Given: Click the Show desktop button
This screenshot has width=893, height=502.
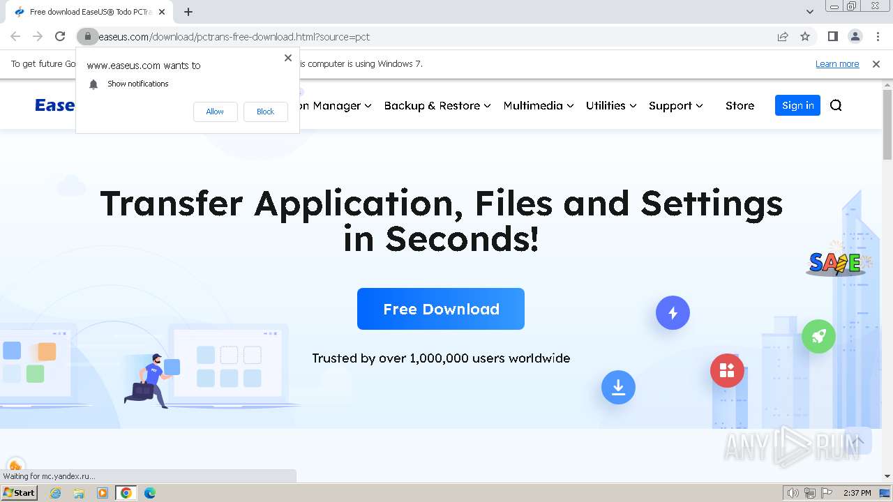Looking at the screenshot, I should pos(885,493).
